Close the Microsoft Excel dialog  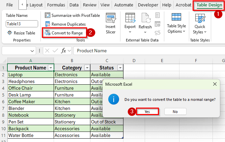click(x=215, y=84)
